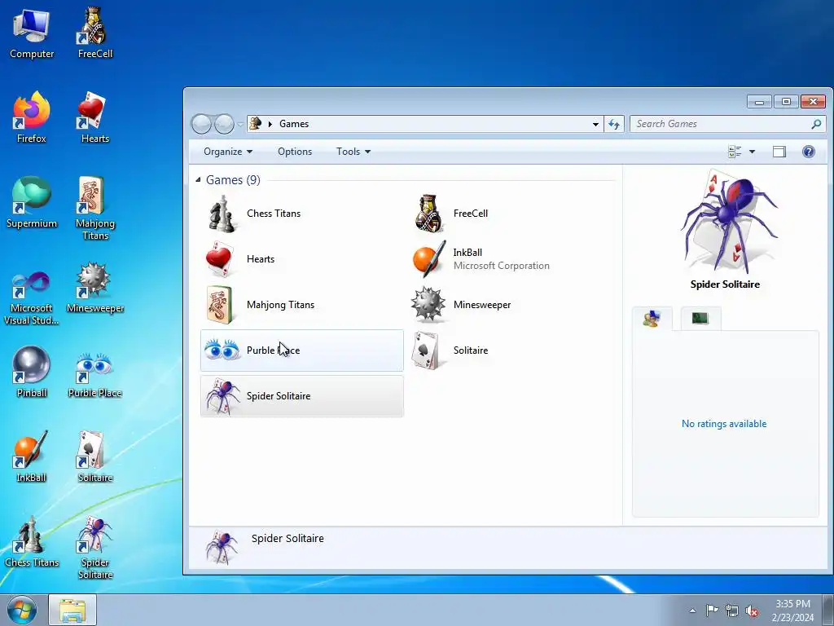Select Purble Place in the Games list
This screenshot has height=626, width=834.
point(301,350)
